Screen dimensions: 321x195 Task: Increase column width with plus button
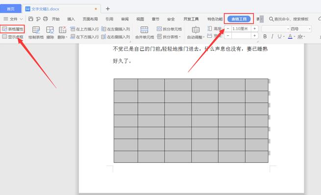(x=254, y=36)
